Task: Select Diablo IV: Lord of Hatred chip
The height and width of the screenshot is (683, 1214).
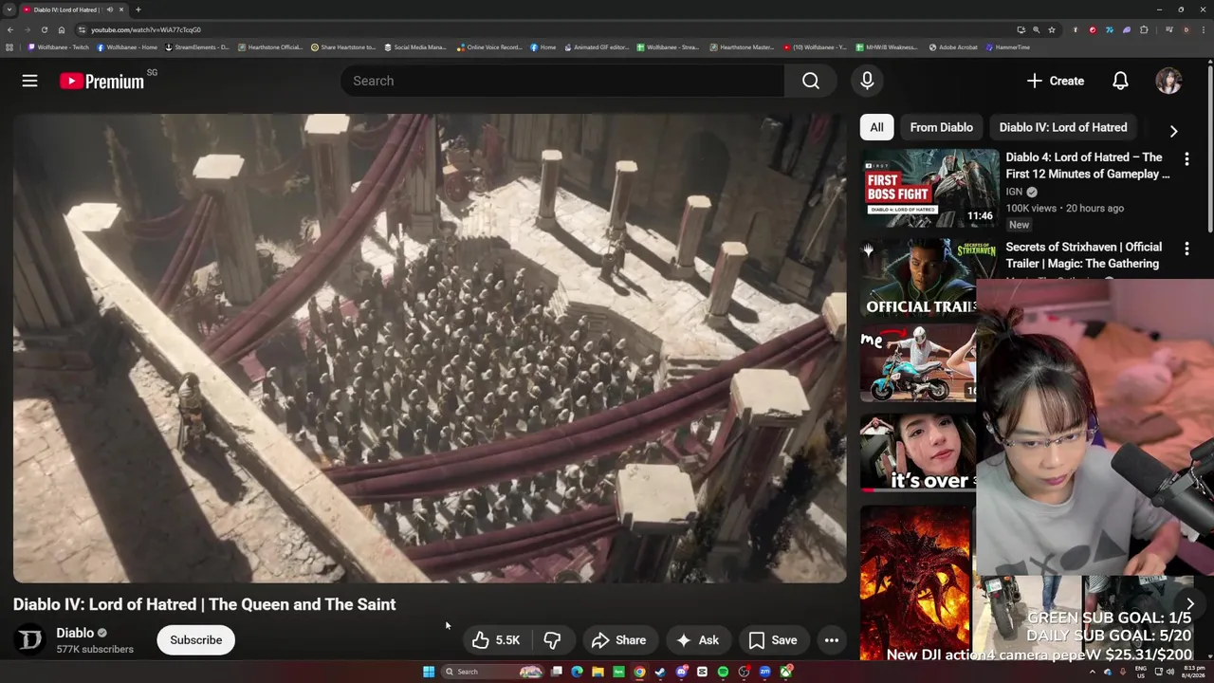Action: [x=1063, y=127]
